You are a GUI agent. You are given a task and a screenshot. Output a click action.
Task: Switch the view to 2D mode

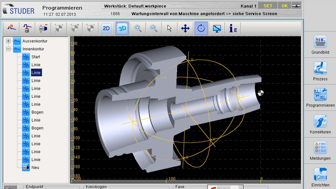coord(106,28)
